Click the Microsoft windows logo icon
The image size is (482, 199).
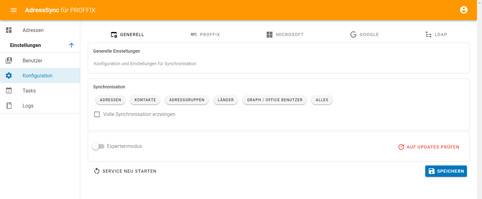tap(269, 34)
